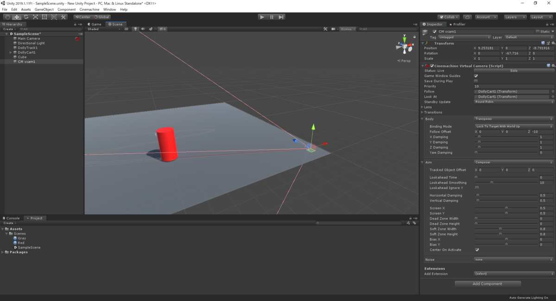Open the Window menu
Viewport: 556px width, 301px height.
point(110,9)
